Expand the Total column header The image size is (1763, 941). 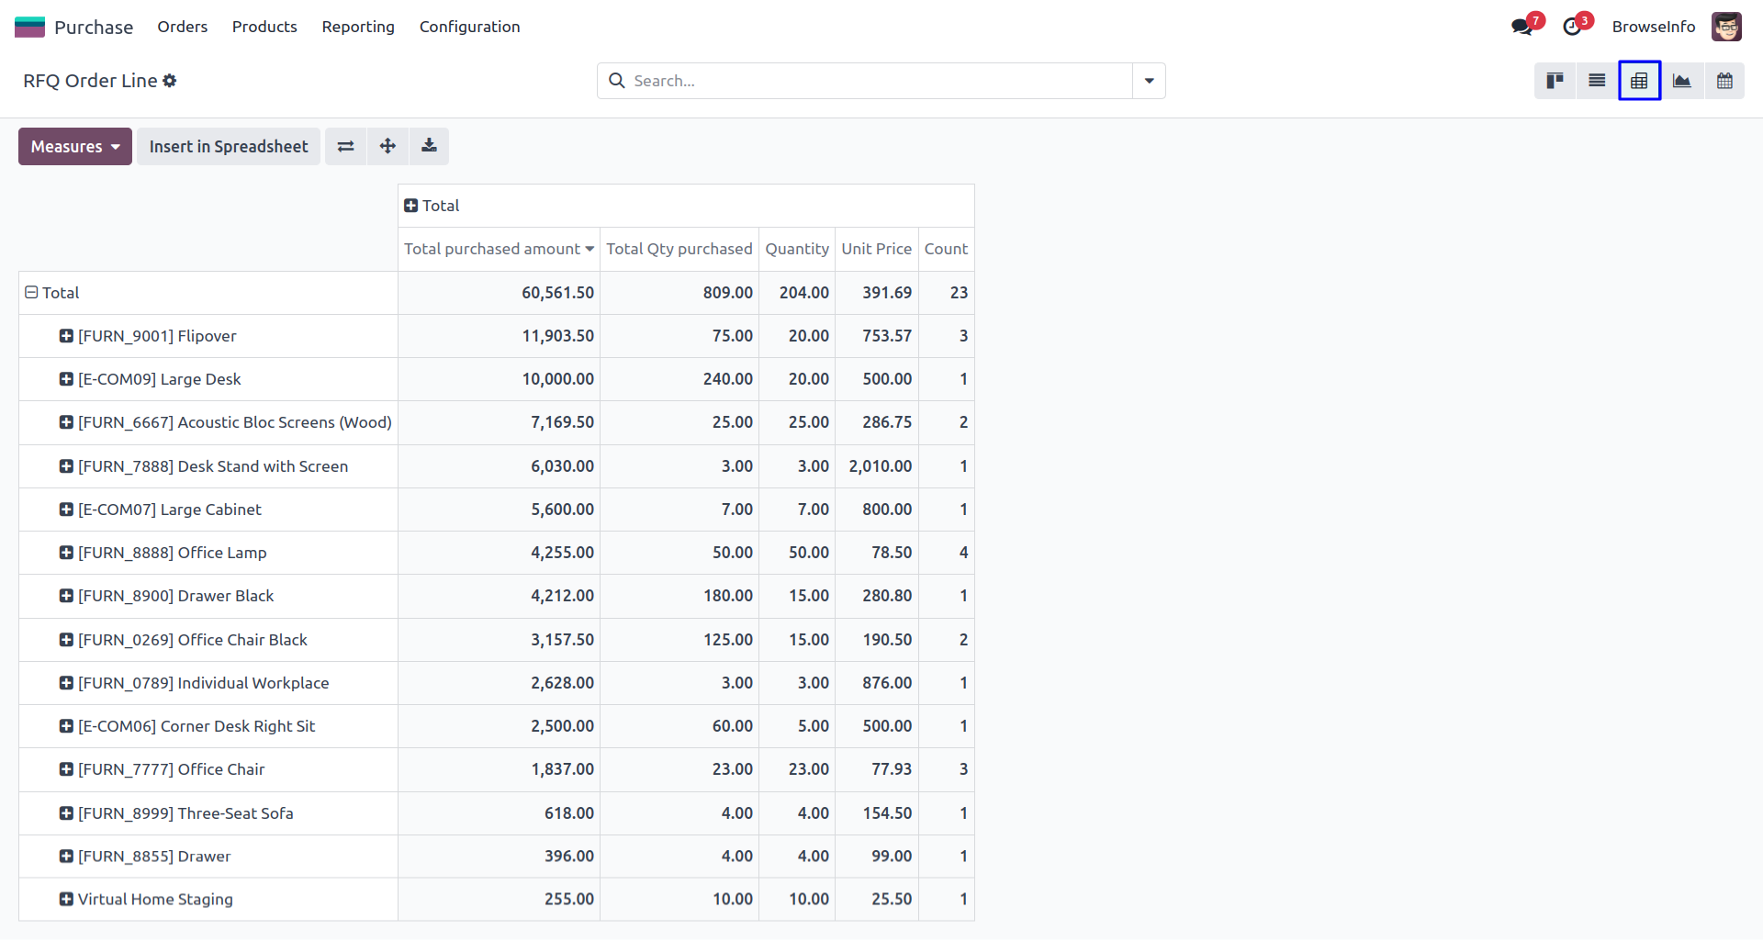[x=411, y=206]
